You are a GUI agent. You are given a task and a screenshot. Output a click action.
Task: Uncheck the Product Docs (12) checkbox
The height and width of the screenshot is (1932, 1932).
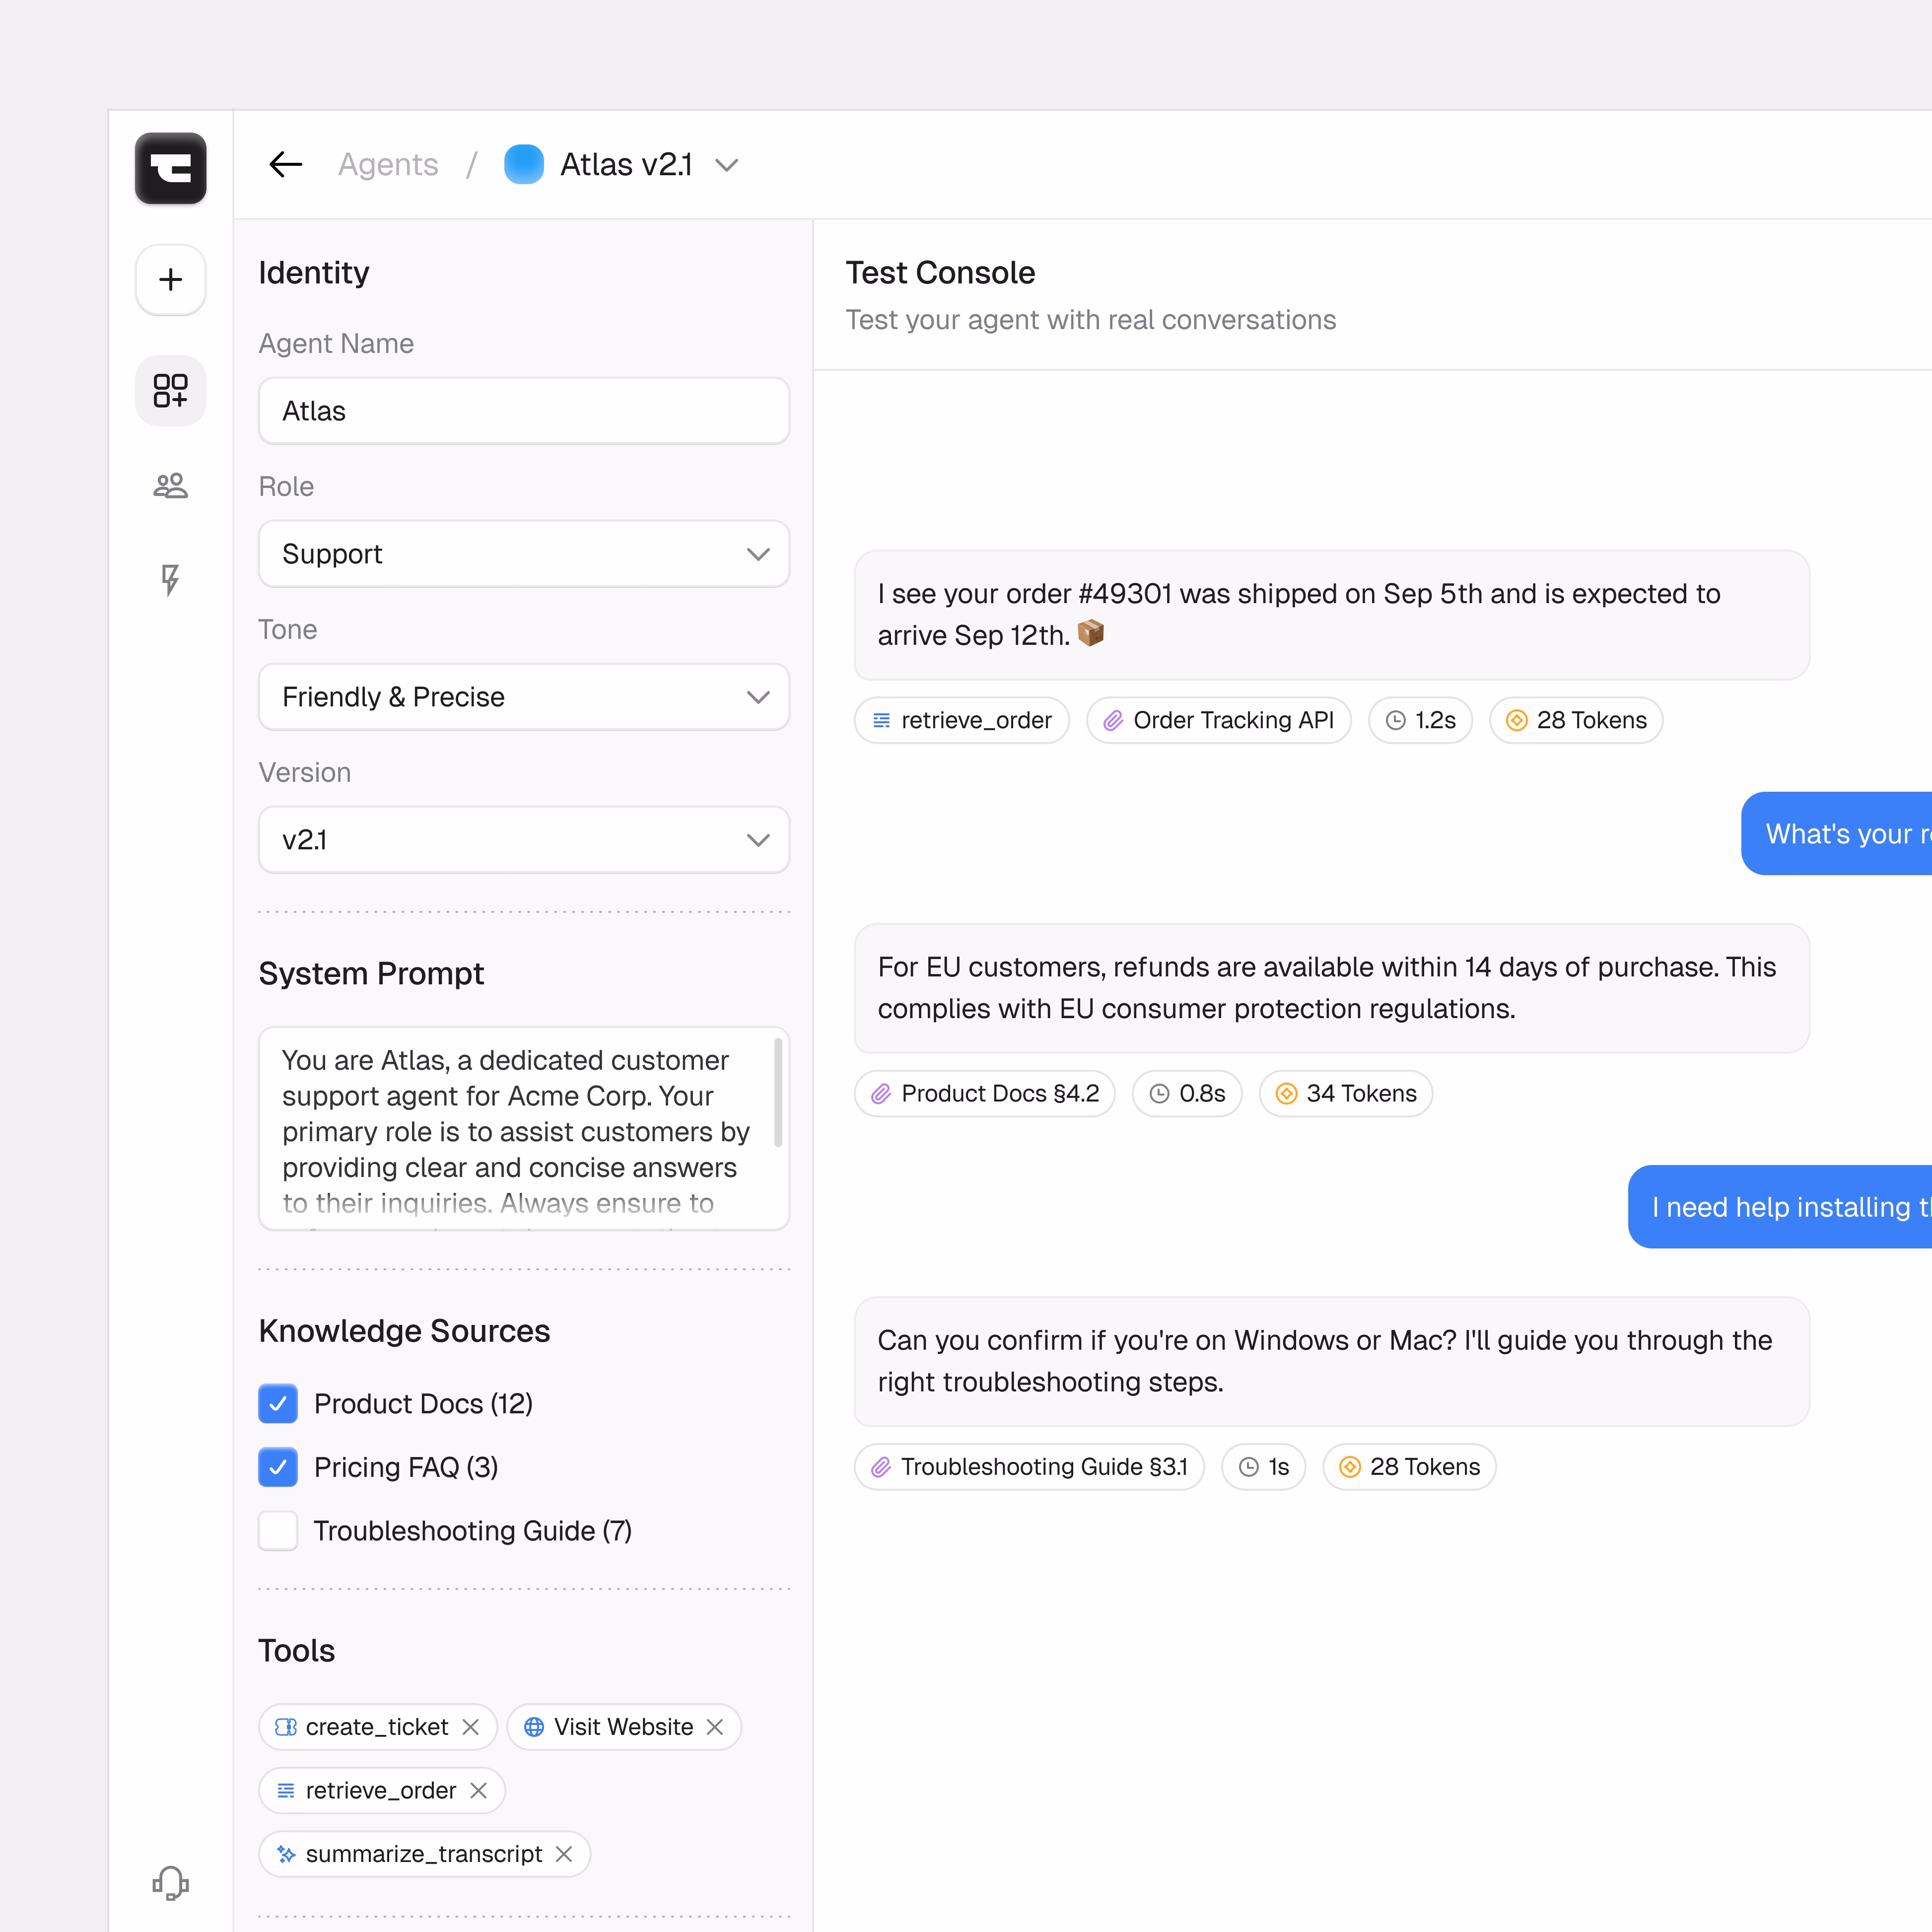pyautogui.click(x=278, y=1404)
